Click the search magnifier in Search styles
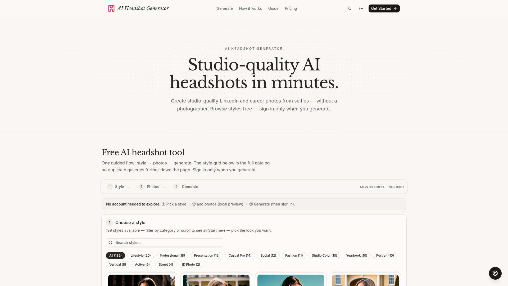 (111, 243)
